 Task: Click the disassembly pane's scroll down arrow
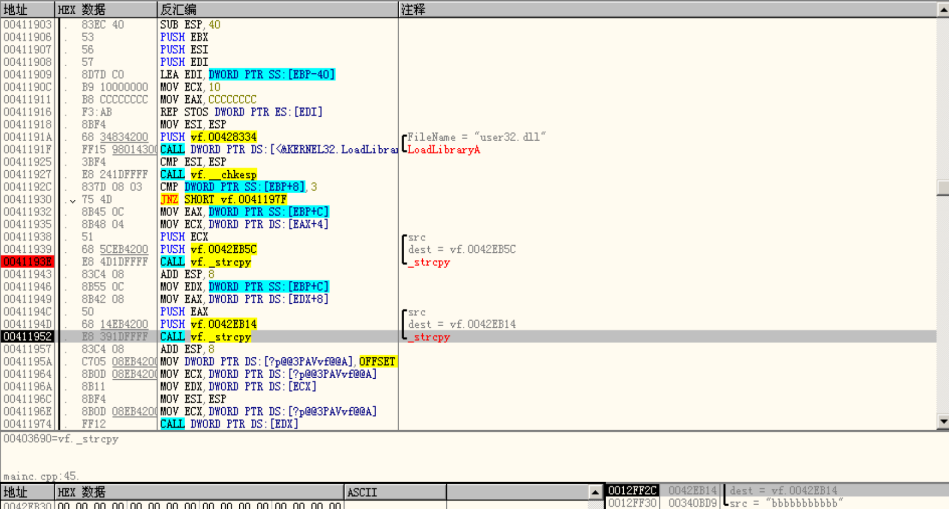[x=943, y=421]
